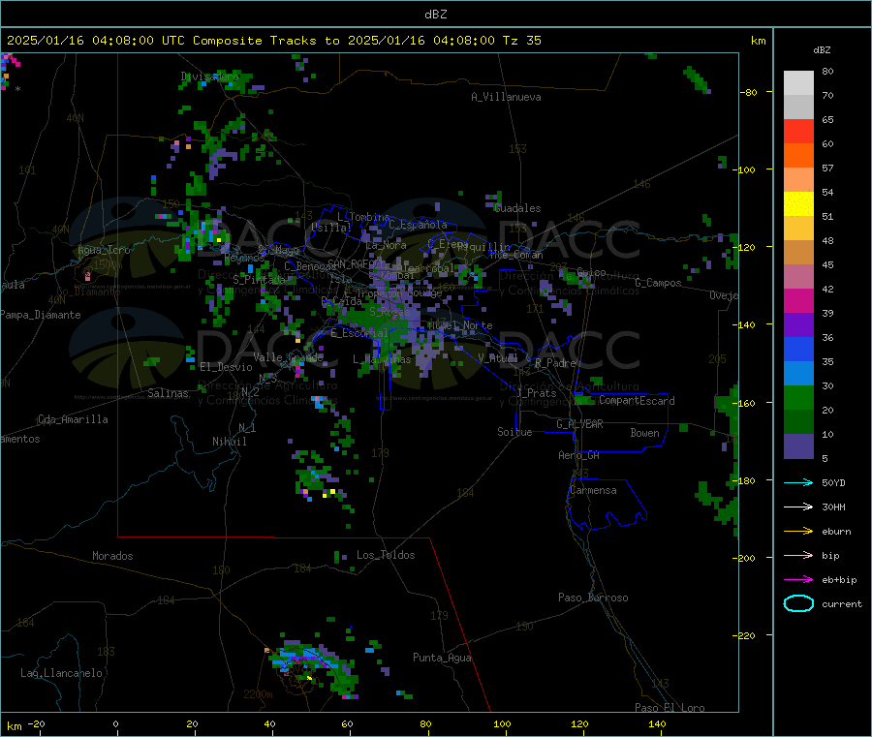Click the cyan 50YD arrow legend icon

(x=798, y=482)
